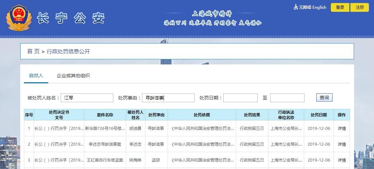Click case name 李述忠寻衅滋事案
The image size is (374, 169).
point(105,144)
